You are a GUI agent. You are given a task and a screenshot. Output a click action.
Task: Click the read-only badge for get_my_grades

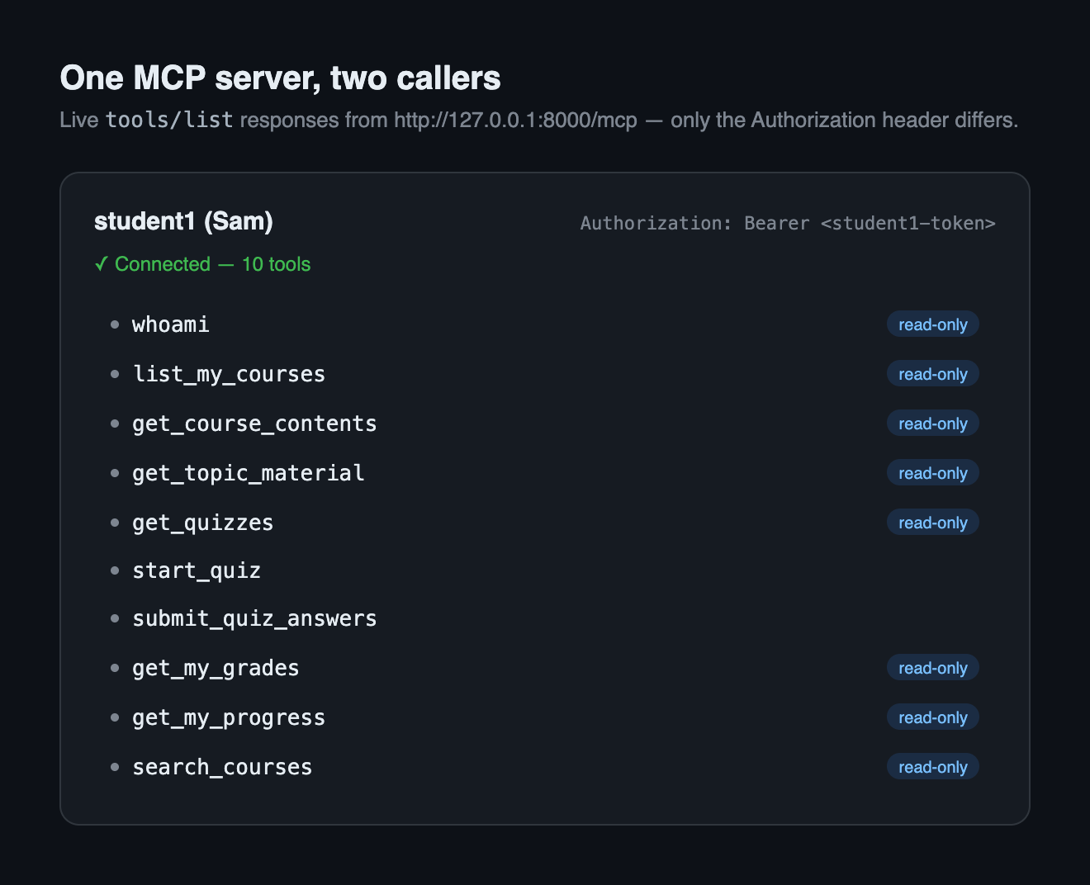tap(933, 668)
